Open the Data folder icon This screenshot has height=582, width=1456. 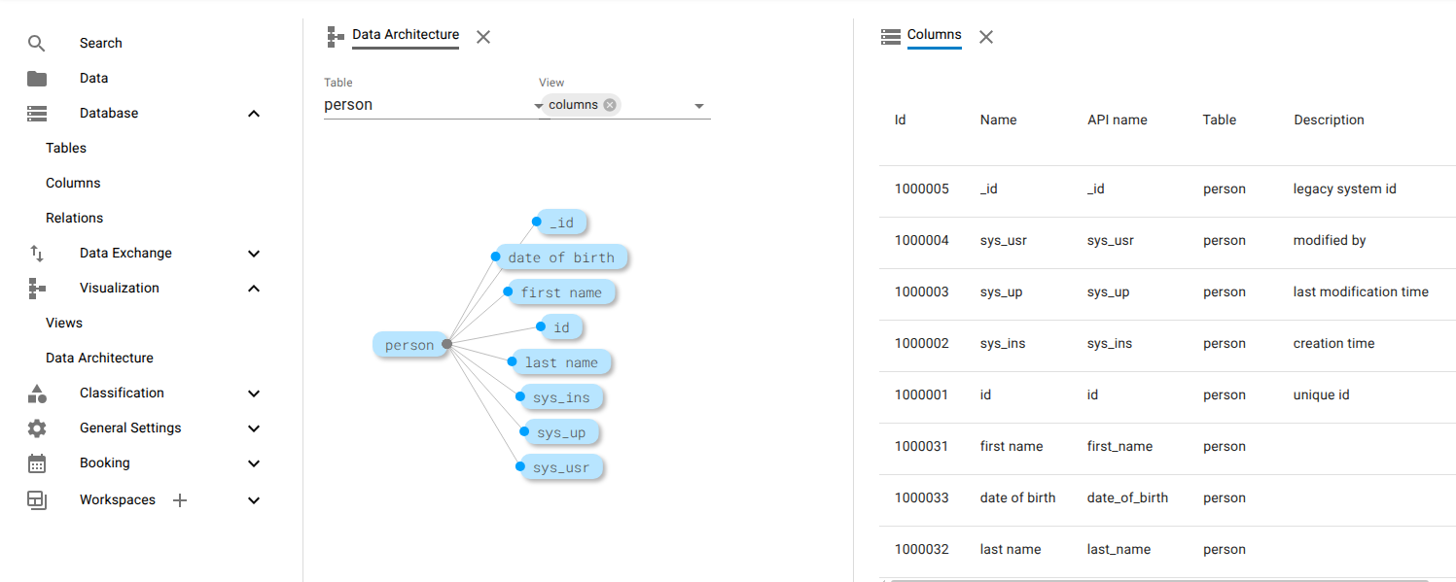pos(37,79)
